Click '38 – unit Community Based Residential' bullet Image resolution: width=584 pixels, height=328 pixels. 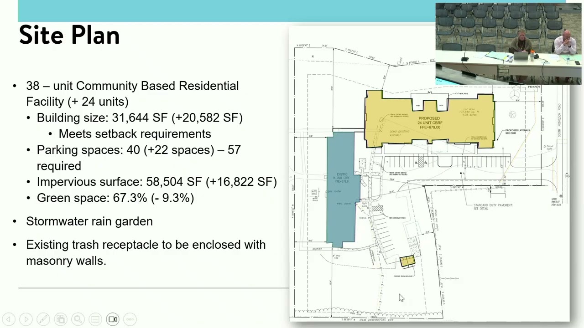click(x=132, y=94)
